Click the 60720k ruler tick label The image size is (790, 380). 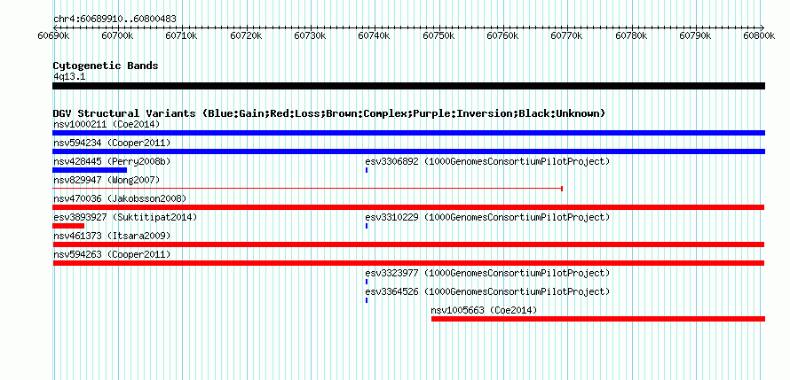point(247,35)
